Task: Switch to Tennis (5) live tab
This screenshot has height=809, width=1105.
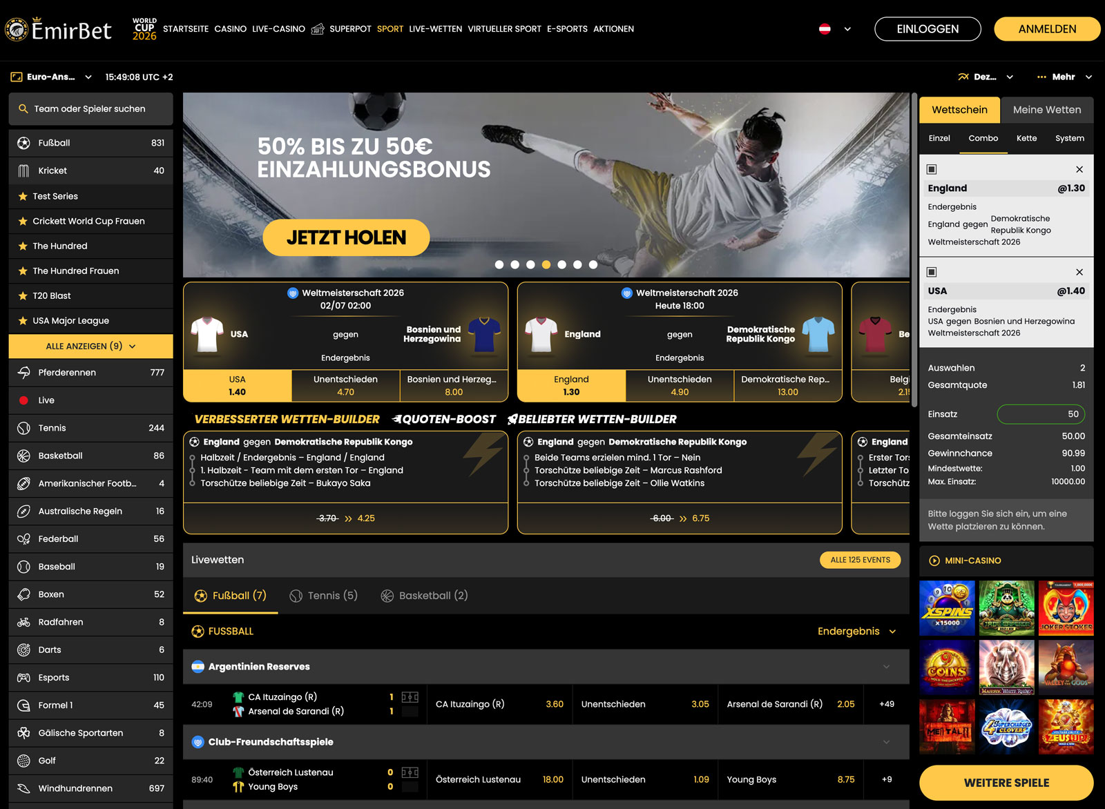Action: tap(324, 596)
